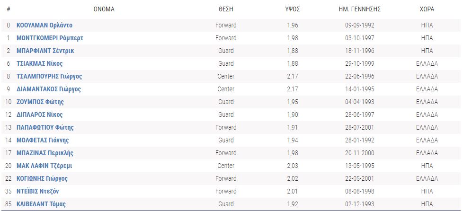463x211 pixels.
Task: Click on ΔΙΑΜΑΝΤΑΚΟΣ Γιώργος name
Action: 49,89
